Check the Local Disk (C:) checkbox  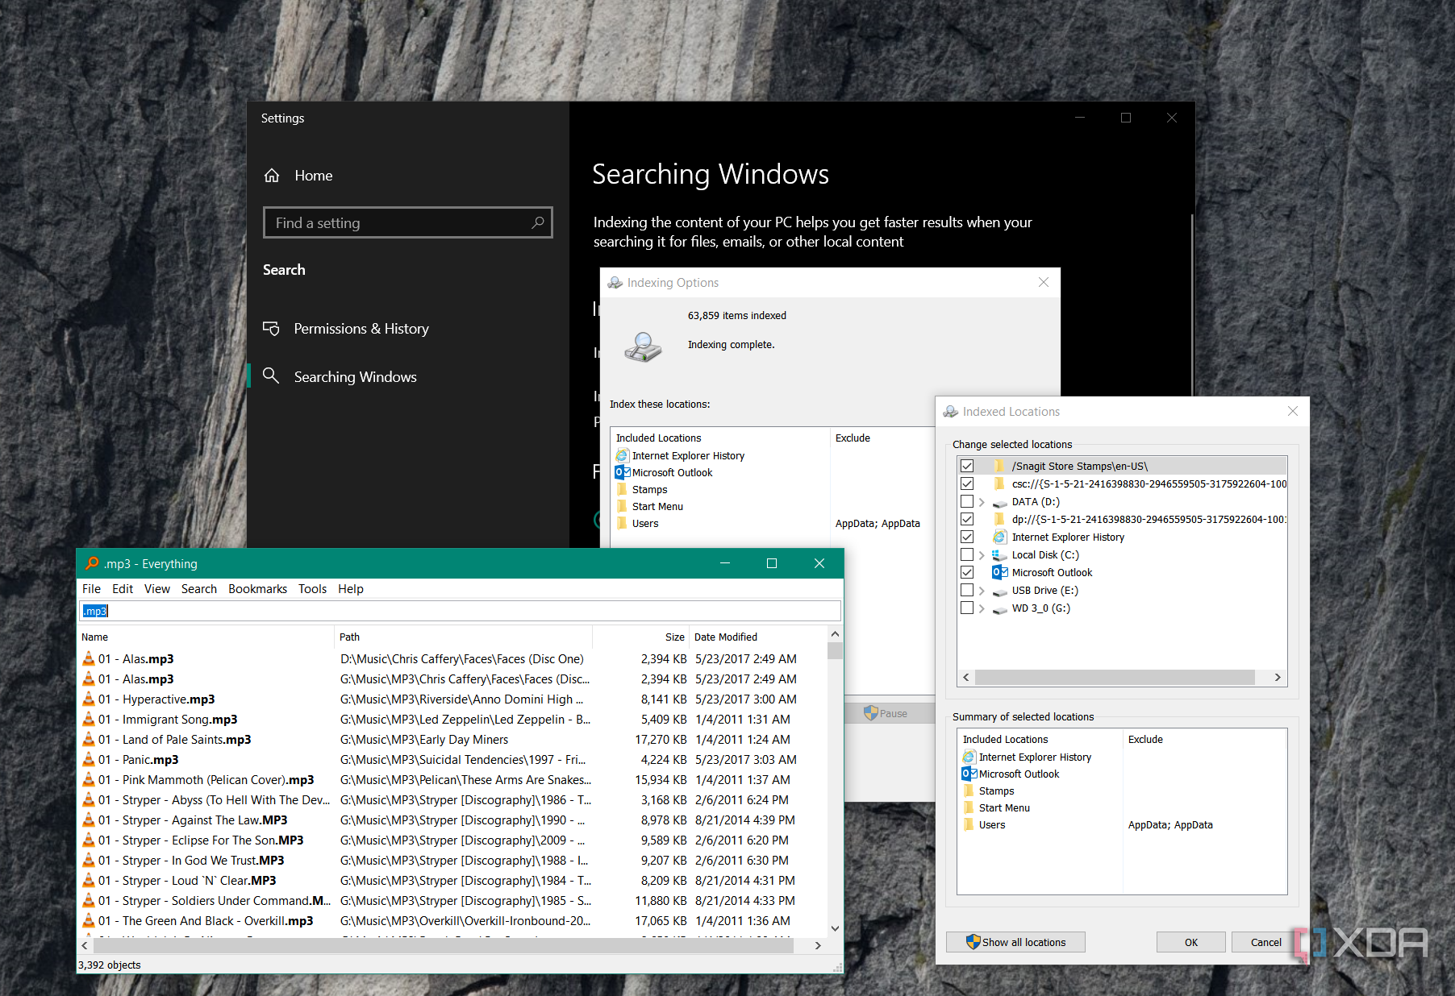coord(967,554)
